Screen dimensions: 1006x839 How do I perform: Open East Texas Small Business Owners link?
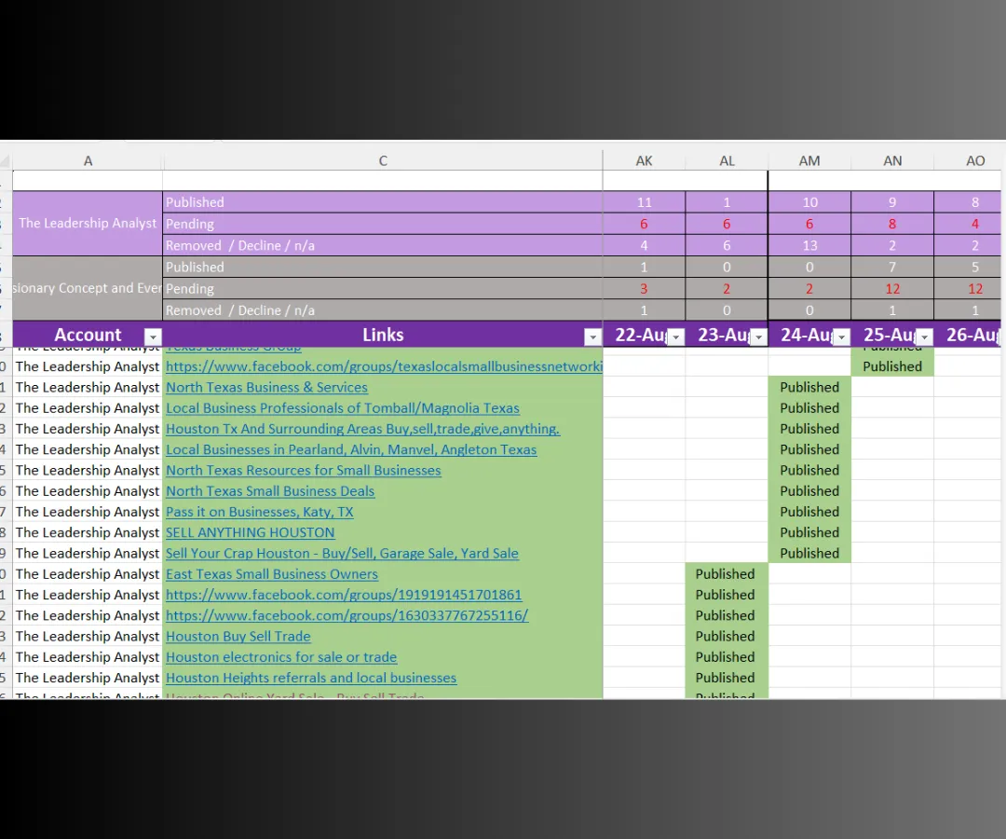click(272, 574)
